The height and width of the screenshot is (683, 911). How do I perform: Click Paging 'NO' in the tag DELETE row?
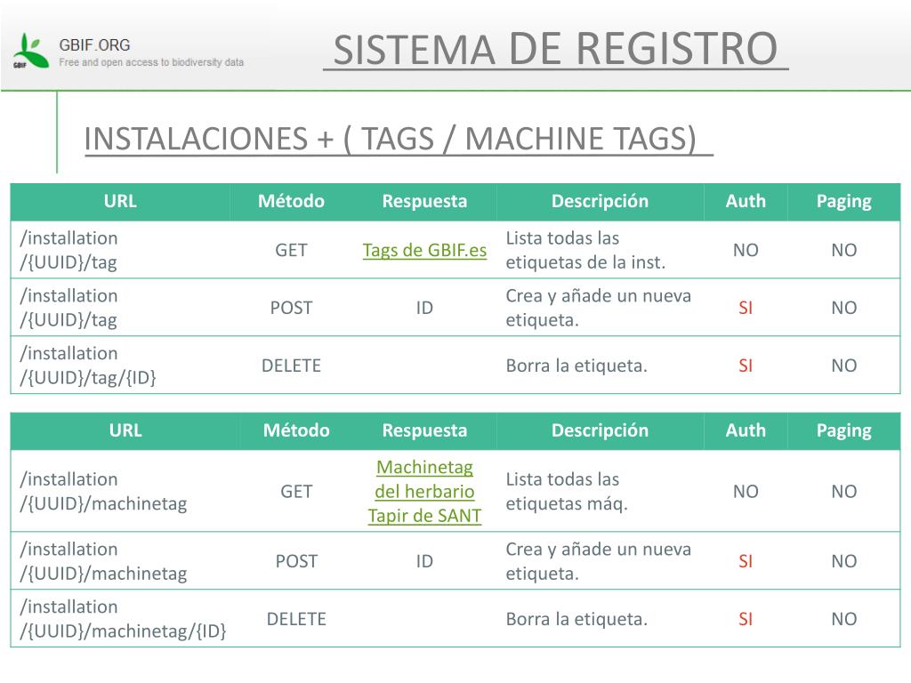[x=844, y=366]
